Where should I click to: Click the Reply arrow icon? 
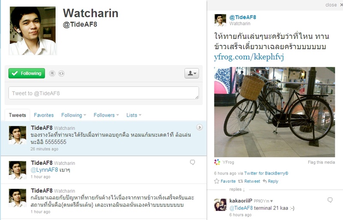pyautogui.click(x=265, y=181)
